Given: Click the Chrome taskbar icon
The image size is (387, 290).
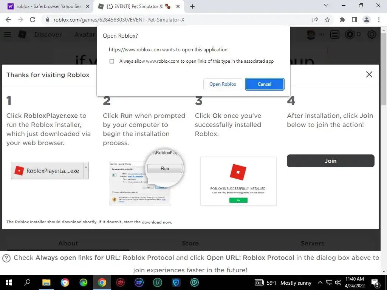Looking at the screenshot, I should [x=102, y=282].
